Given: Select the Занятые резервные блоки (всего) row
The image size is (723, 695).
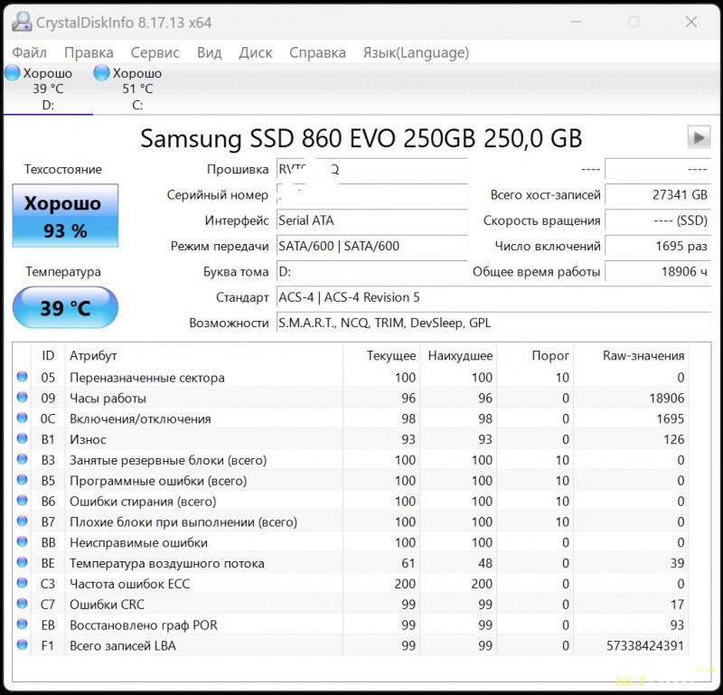Looking at the screenshot, I should click(351, 460).
